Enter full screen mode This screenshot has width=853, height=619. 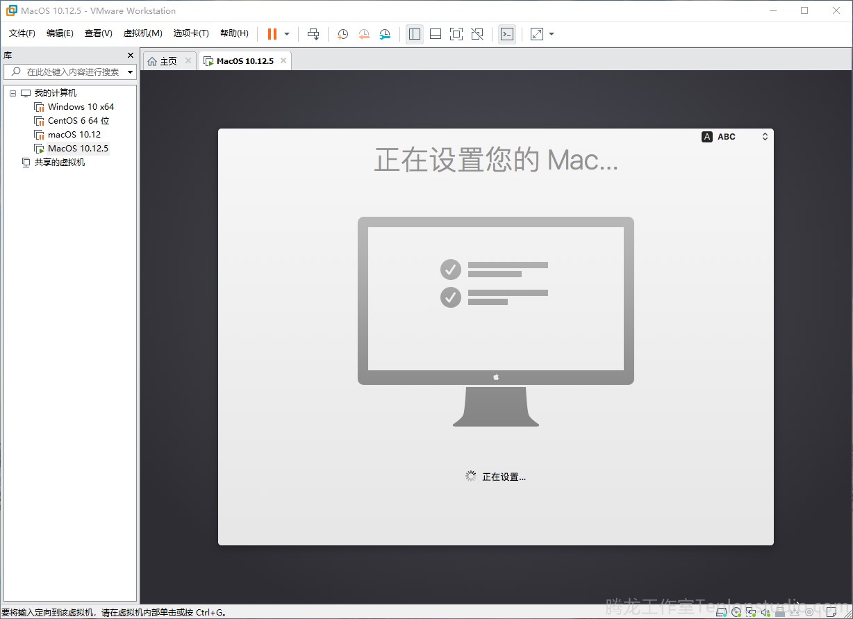(456, 34)
